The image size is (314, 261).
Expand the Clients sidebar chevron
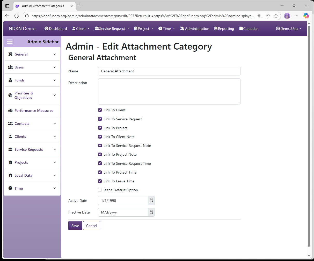(55, 136)
